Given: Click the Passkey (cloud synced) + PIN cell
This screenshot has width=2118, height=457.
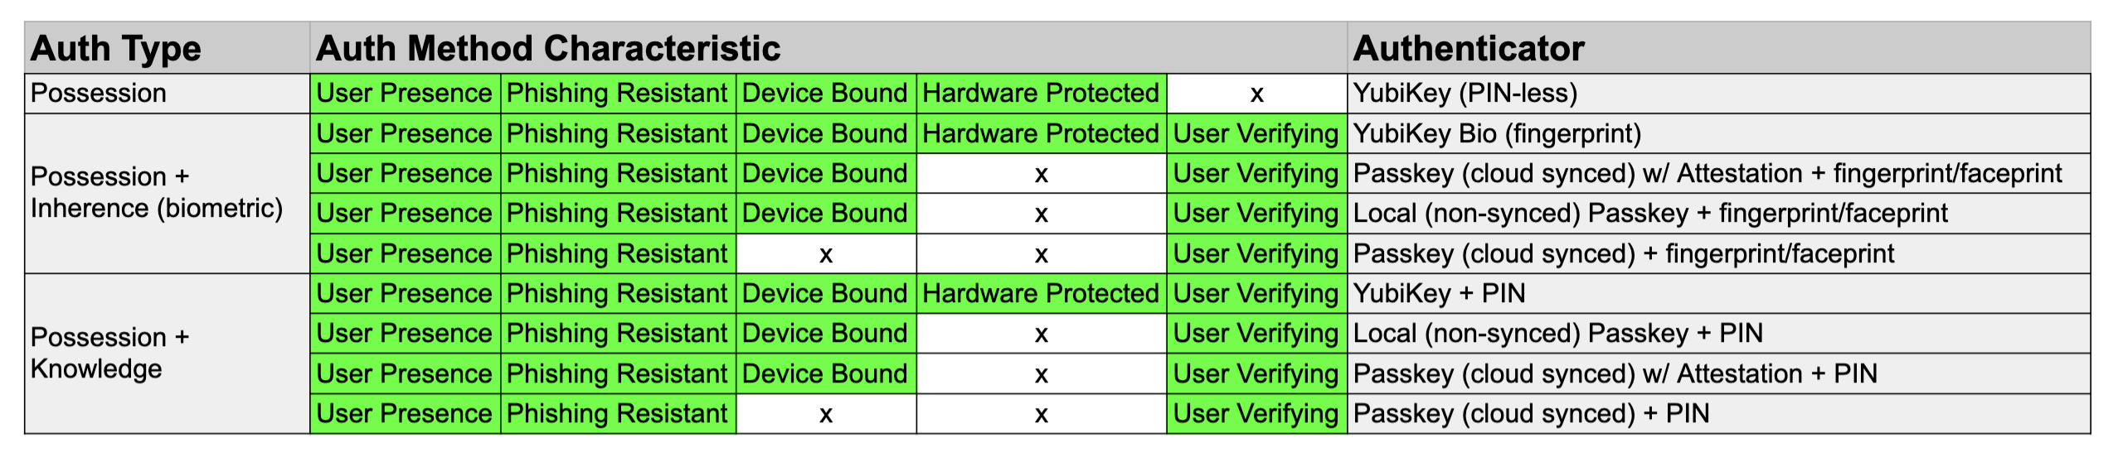Looking at the screenshot, I should pyautogui.click(x=1531, y=414).
